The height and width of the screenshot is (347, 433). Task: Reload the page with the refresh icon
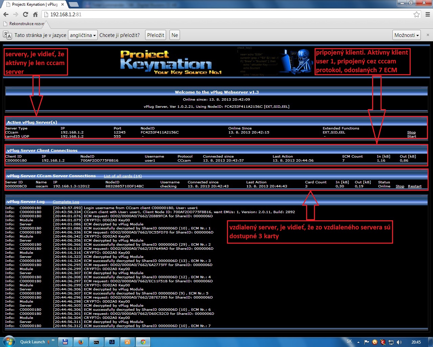(x=25, y=15)
